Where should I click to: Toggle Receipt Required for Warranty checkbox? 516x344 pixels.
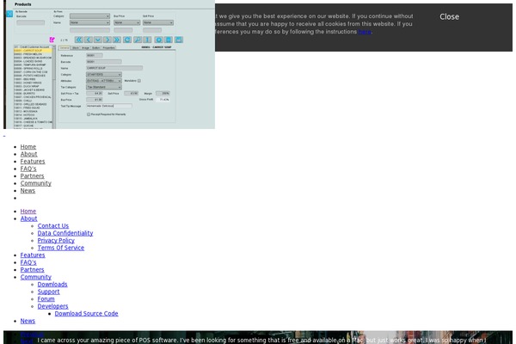click(89, 114)
